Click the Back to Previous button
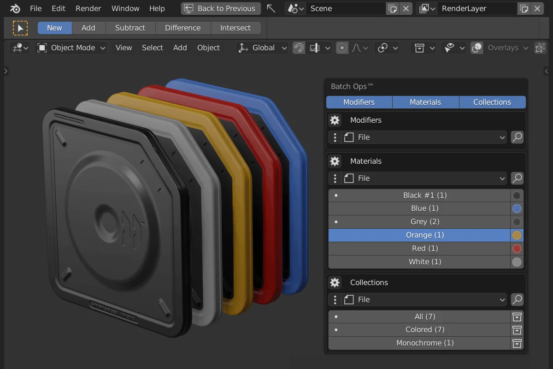 pos(220,8)
